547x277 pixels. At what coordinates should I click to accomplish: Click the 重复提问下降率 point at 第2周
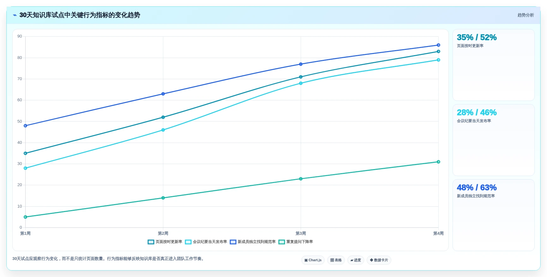coord(163,198)
